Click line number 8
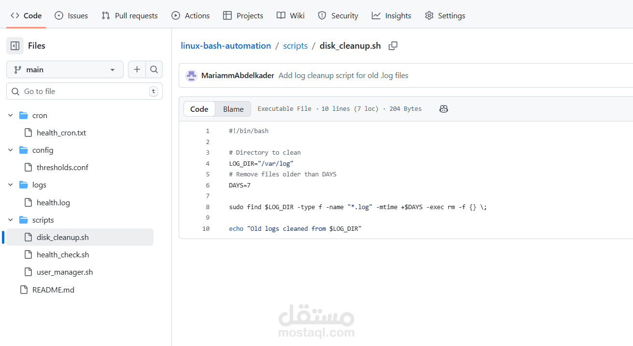The image size is (633, 346). click(208, 207)
